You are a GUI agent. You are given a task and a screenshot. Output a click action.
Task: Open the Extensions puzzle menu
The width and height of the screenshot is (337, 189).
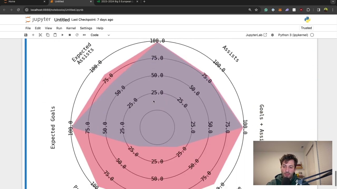(x=308, y=10)
